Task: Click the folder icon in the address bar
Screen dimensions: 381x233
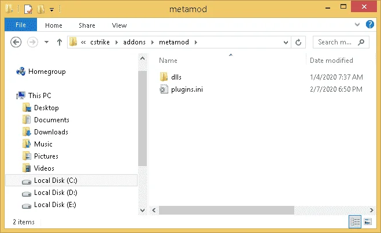Action: [73, 42]
